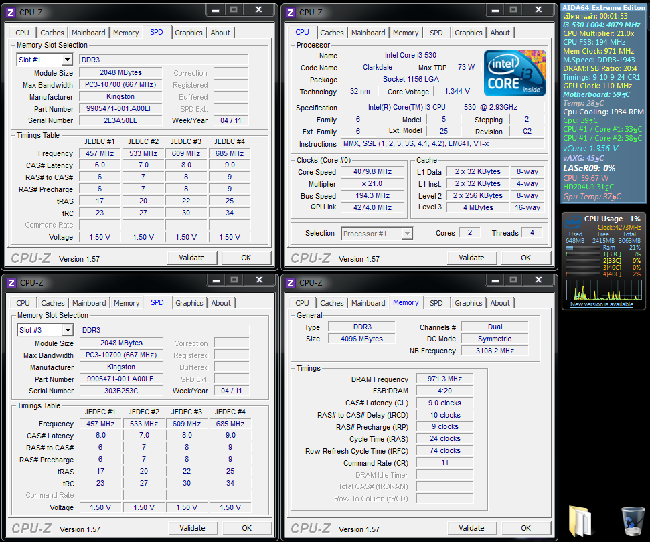Switch to Caches tab in the Slot #1 window
The width and height of the screenshot is (650, 542).
[x=52, y=33]
